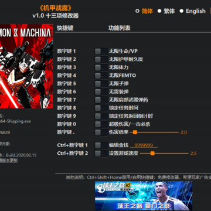Click the 无限生命/VP label
211x211 pixels.
pos(123,52)
